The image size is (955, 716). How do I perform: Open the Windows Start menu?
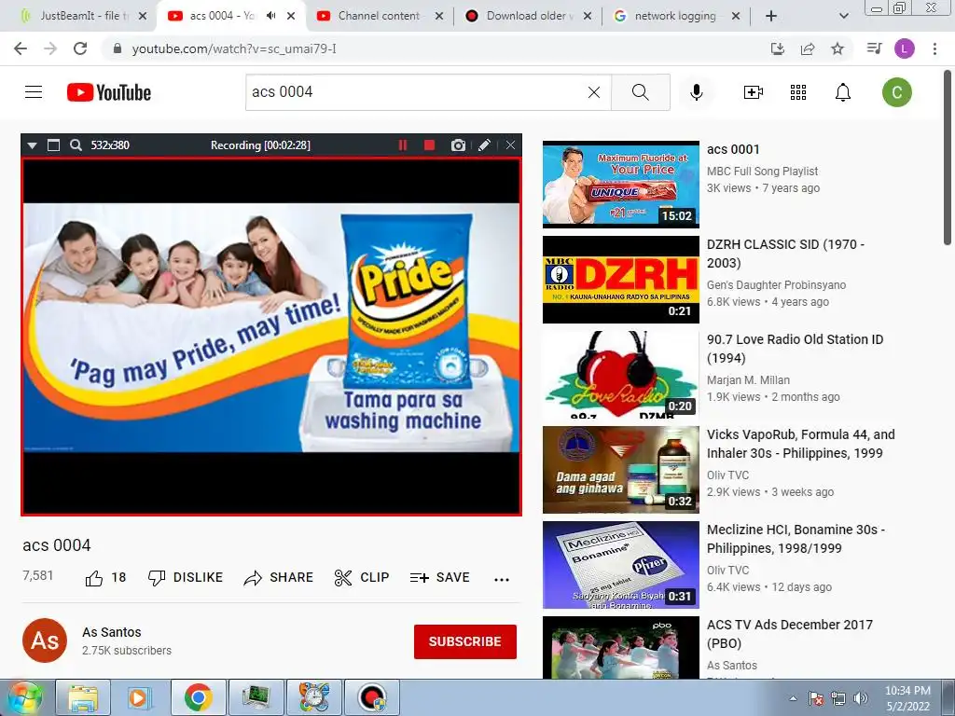pos(24,697)
